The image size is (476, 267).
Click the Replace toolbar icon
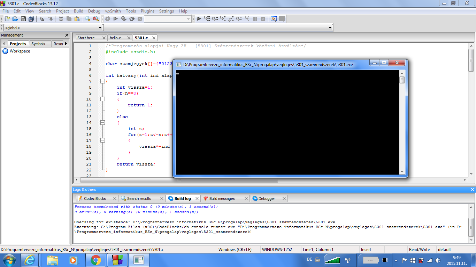96,19
